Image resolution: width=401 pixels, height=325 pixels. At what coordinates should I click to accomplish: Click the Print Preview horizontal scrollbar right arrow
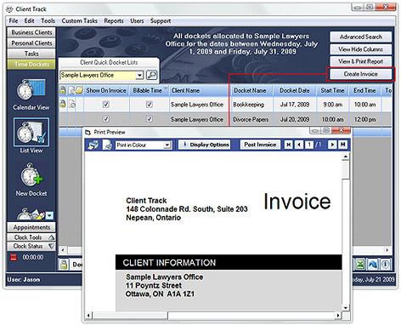[337, 315]
